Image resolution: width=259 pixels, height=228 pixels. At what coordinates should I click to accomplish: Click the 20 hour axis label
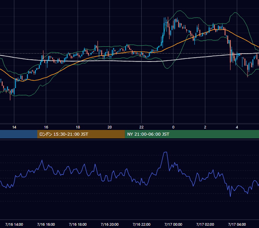coord(110,127)
